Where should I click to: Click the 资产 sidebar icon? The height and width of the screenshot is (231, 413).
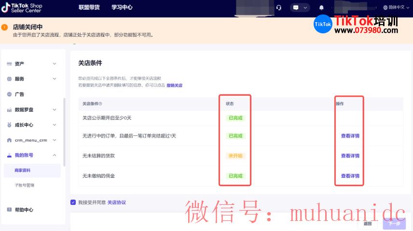click(x=9, y=64)
